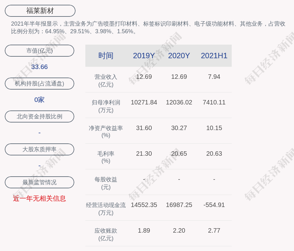
Task: Click the 毛利率(%) row label
Action: 106,157
